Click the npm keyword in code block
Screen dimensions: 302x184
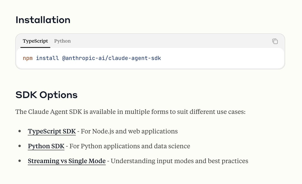(x=28, y=58)
